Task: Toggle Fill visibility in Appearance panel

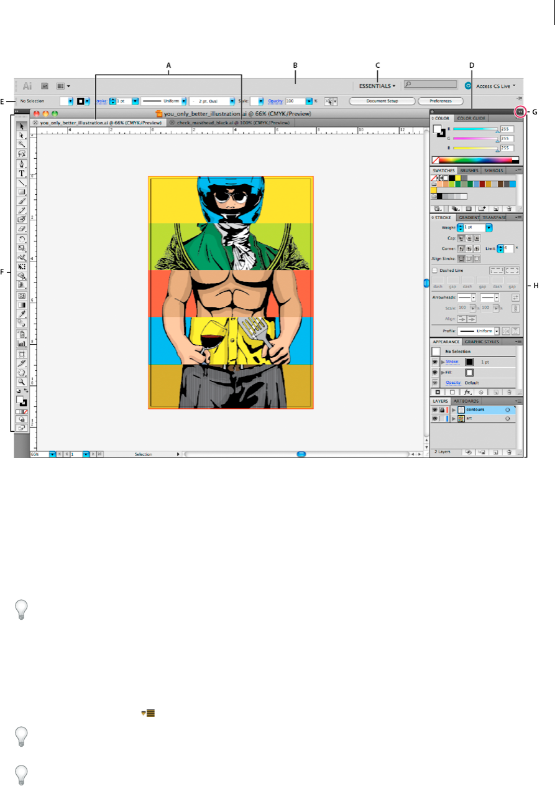Action: pyautogui.click(x=434, y=372)
